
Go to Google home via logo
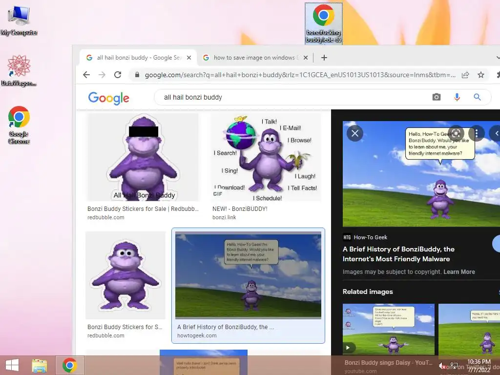tap(109, 98)
